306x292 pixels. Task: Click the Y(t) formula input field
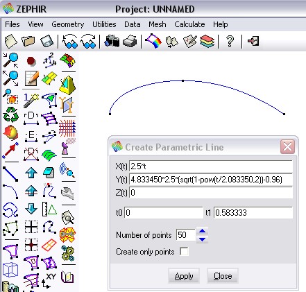211,180
